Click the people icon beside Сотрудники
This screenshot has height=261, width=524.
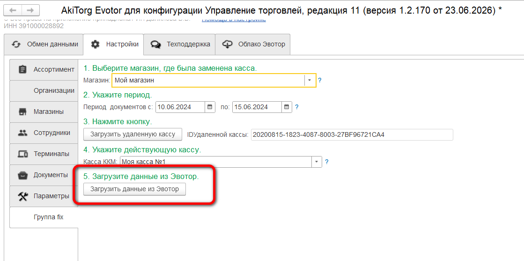(x=23, y=133)
